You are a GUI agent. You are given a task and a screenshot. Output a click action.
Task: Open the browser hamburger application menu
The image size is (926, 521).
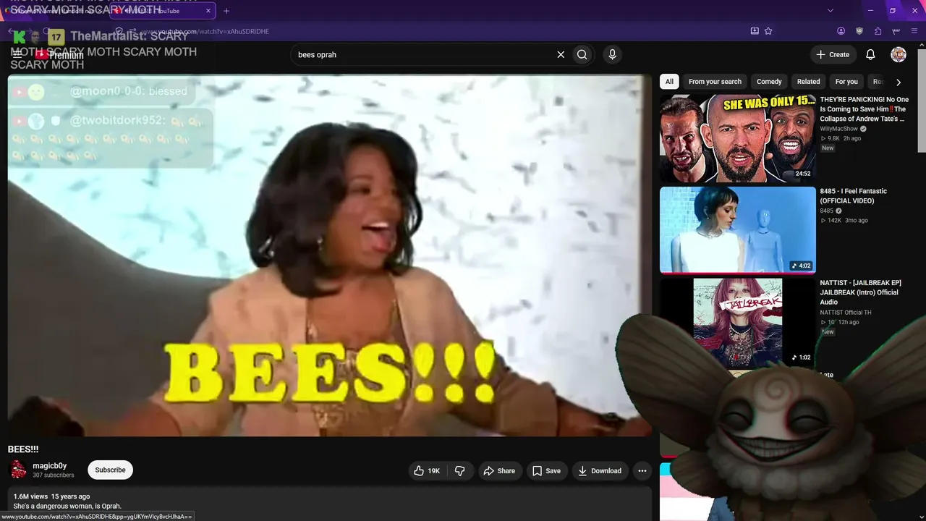tap(914, 31)
